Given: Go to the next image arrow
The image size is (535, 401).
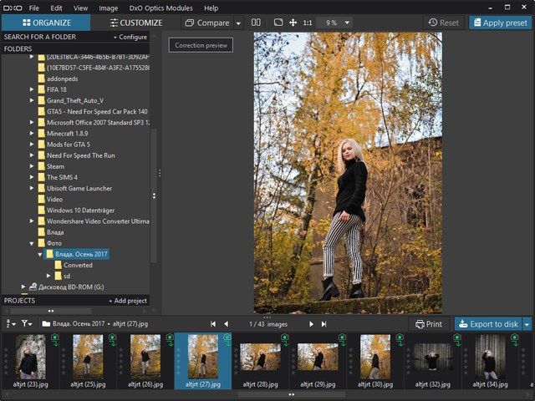Looking at the screenshot, I should [312, 323].
